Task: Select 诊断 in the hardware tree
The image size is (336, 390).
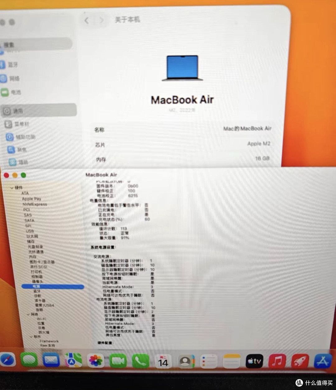Action: (38, 296)
